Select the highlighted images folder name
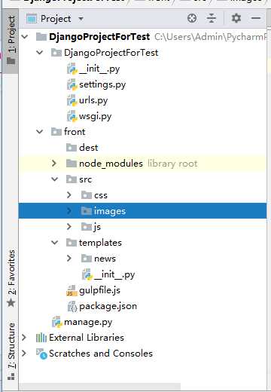 (x=110, y=211)
